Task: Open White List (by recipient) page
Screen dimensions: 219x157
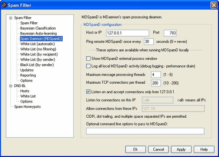Action: click(39, 55)
